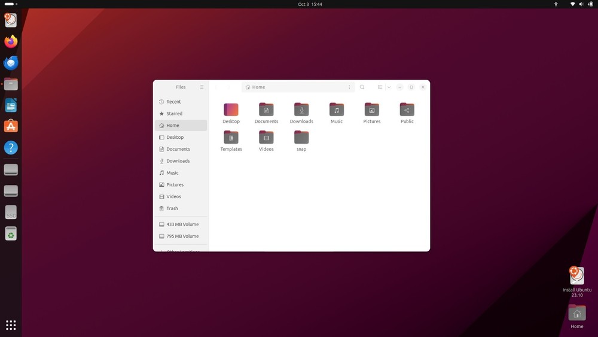The image size is (598, 337).
Task: Select Desktop in the sidebar
Action: pos(181,138)
